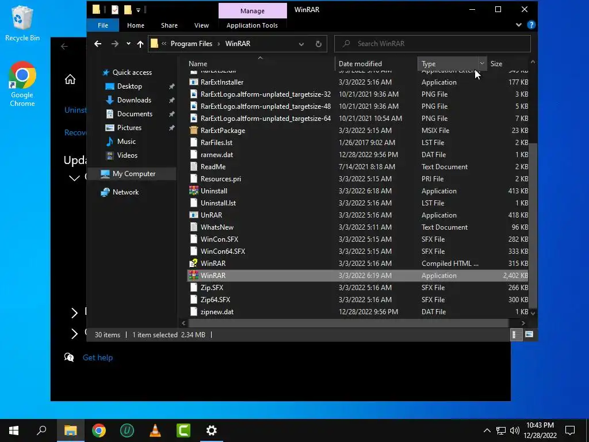Select the WinRAR Compiled HTML help icon
This screenshot has width=589, height=442.
[193, 263]
